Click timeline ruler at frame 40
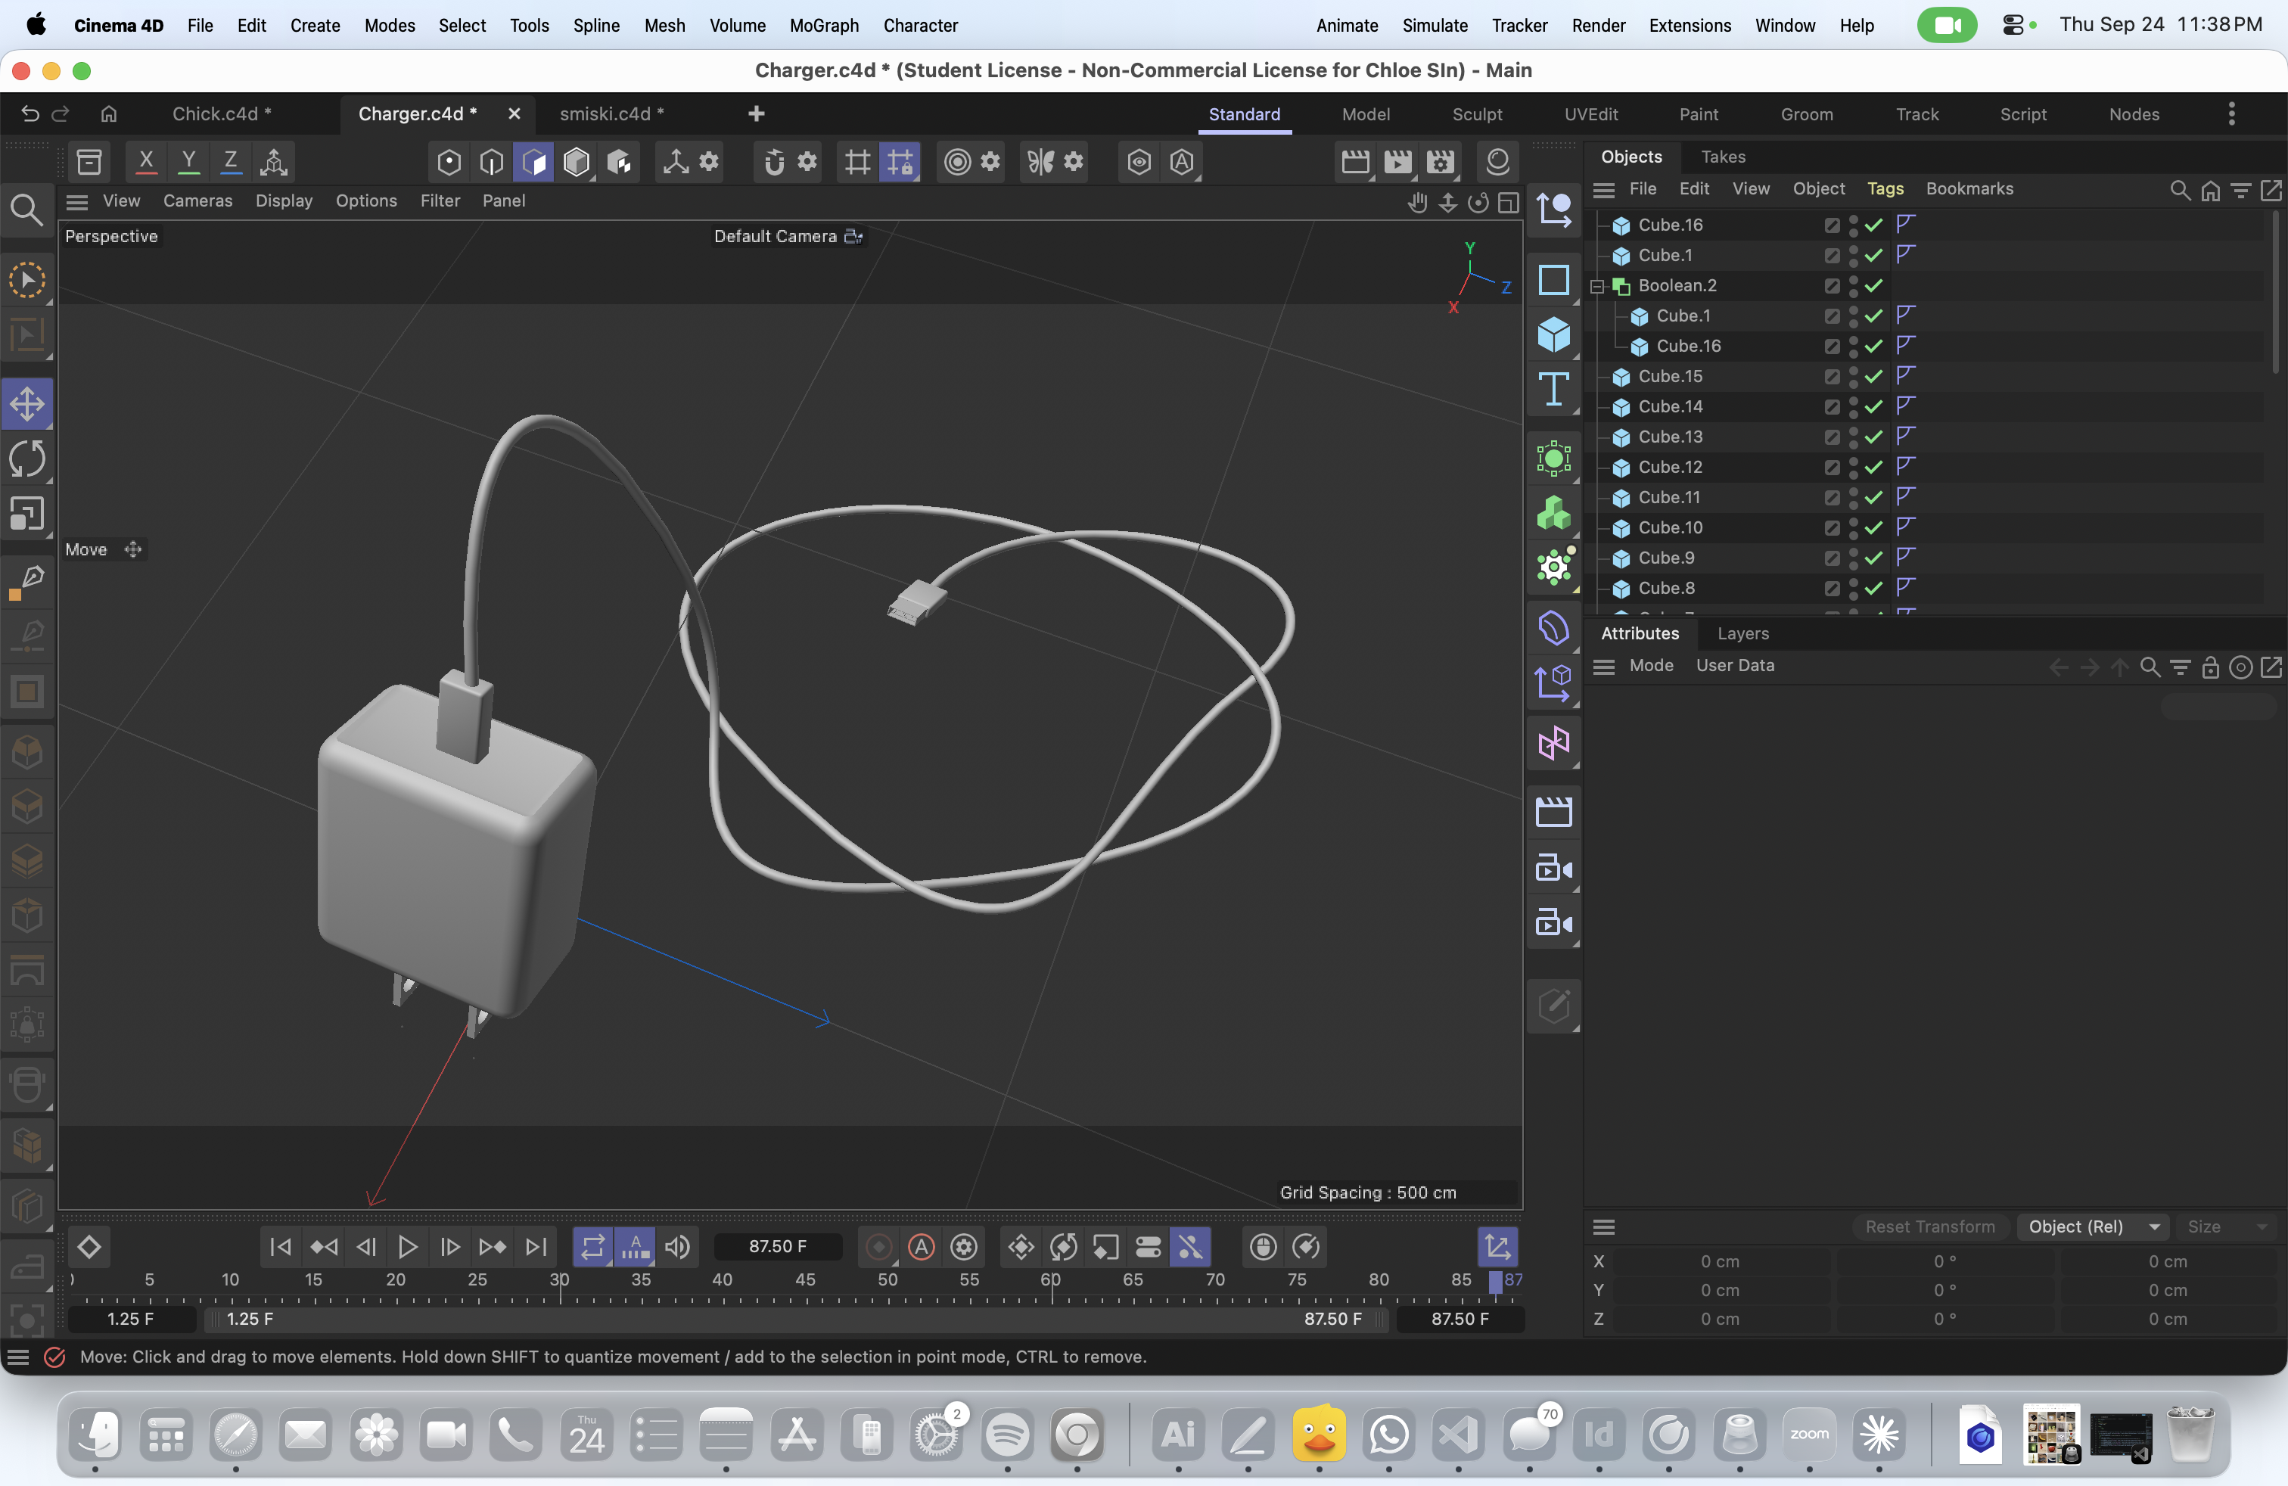 tap(722, 1281)
